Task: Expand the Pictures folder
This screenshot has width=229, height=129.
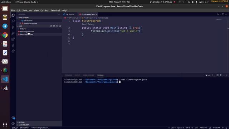Action: pyautogui.click(x=23, y=29)
